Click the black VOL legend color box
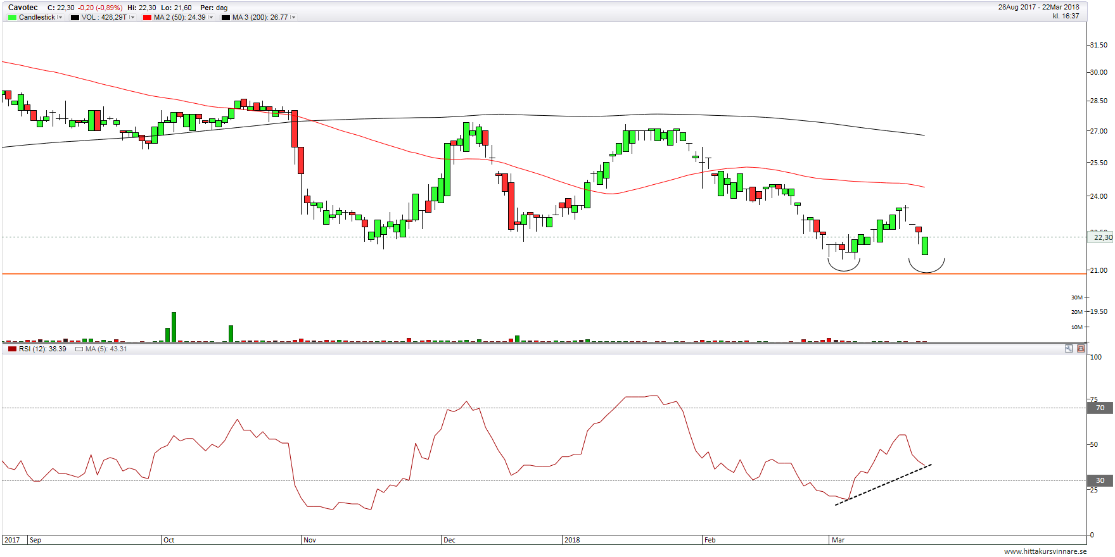The height and width of the screenshot is (557, 1115). [75, 18]
